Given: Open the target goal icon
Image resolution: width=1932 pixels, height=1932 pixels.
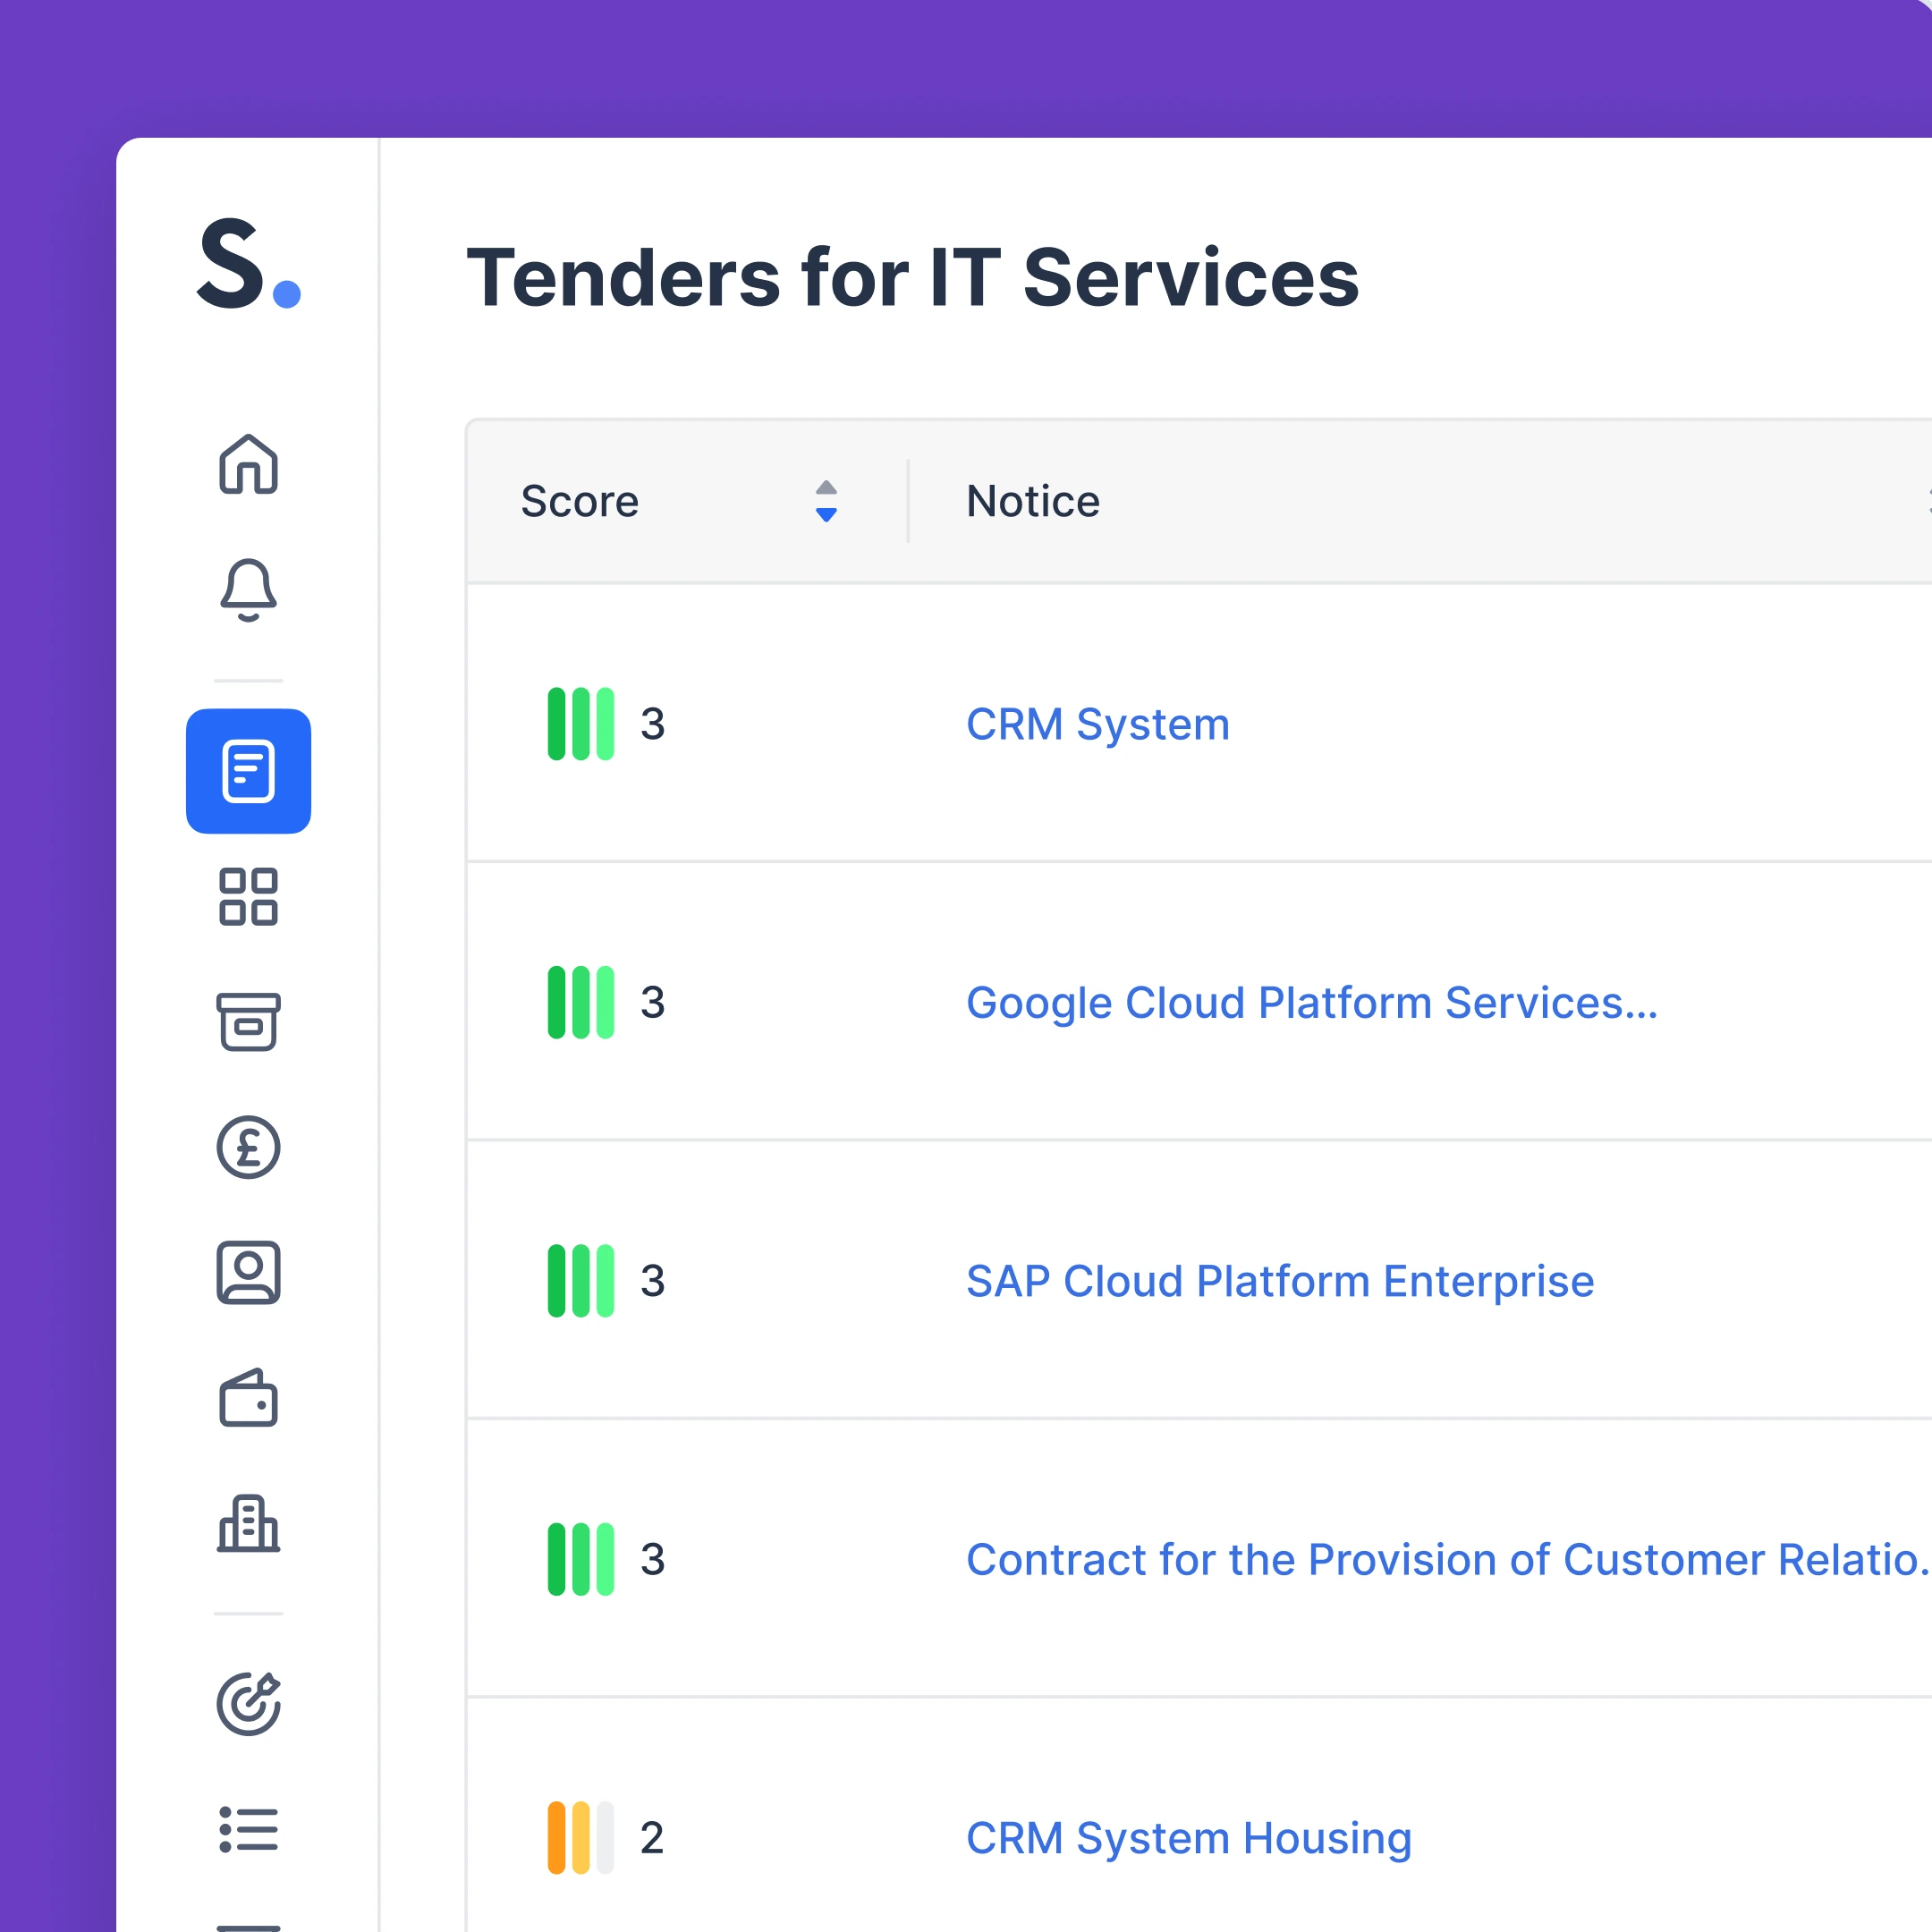Looking at the screenshot, I should (x=248, y=1703).
